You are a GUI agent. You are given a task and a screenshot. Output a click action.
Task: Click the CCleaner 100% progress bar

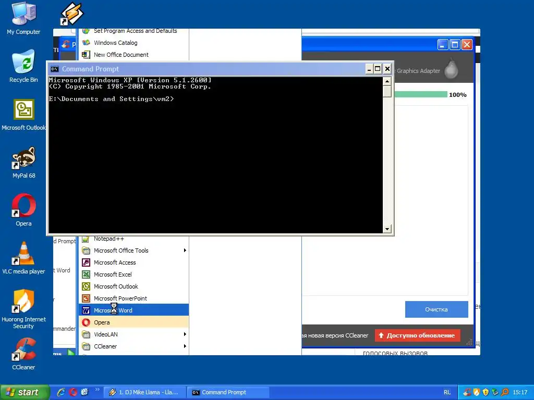(421, 95)
